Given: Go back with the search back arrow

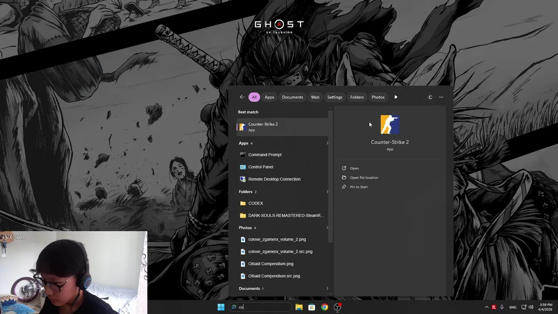Looking at the screenshot, I should point(242,97).
